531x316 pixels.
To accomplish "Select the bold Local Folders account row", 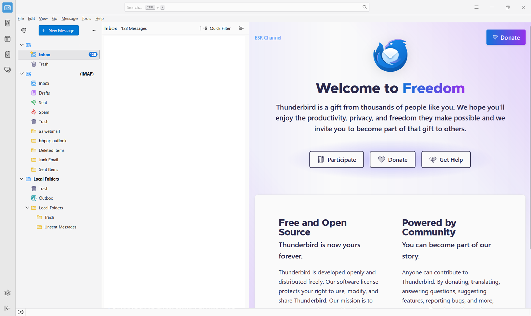I will [58, 179].
